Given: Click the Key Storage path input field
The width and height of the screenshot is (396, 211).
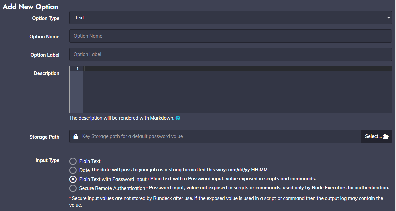Looking at the screenshot, I should point(219,136).
